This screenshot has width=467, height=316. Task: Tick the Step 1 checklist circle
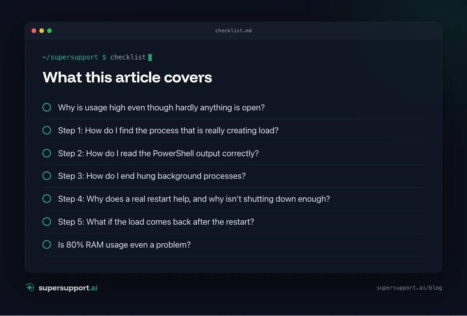tap(47, 130)
